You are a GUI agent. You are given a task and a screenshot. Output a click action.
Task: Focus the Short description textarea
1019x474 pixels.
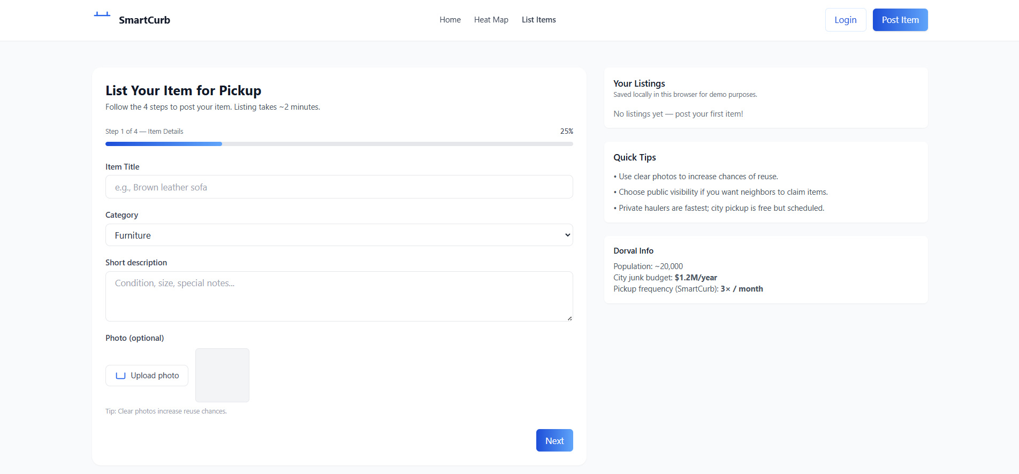339,296
